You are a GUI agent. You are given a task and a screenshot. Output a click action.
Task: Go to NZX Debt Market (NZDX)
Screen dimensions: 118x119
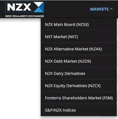(79, 61)
